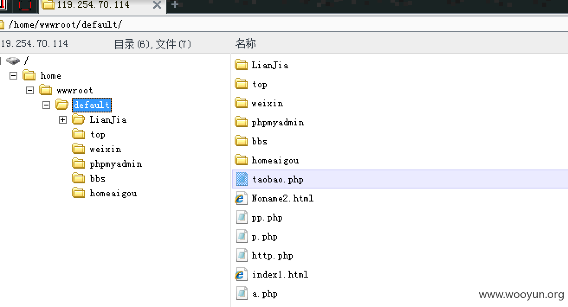Click the taobao.php file icon

point(242,179)
